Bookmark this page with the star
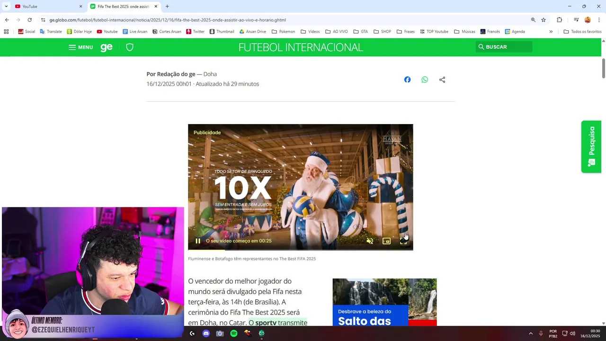The width and height of the screenshot is (606, 341). 544,20
